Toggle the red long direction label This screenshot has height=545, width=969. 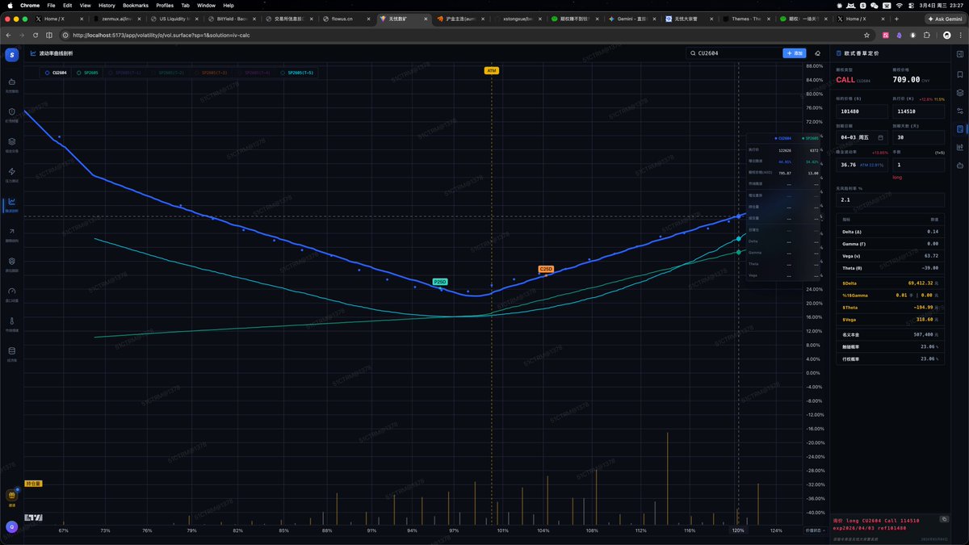[897, 177]
